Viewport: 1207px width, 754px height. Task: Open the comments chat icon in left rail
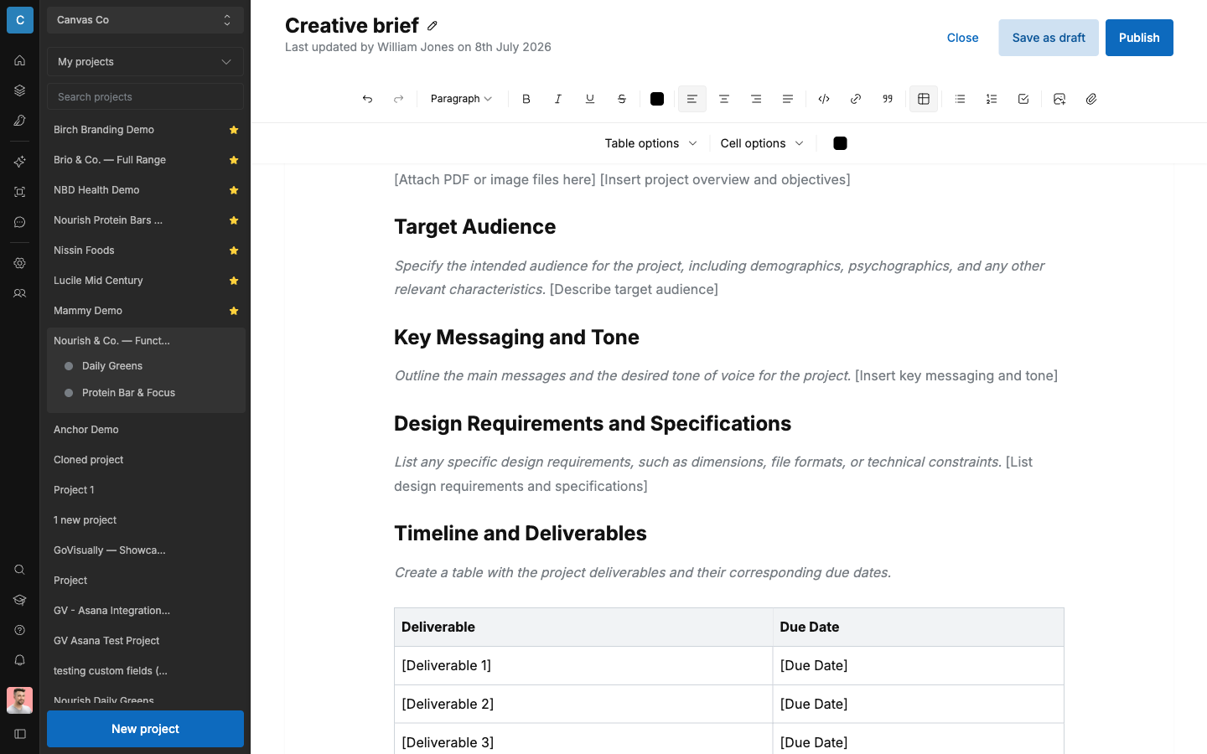point(20,222)
